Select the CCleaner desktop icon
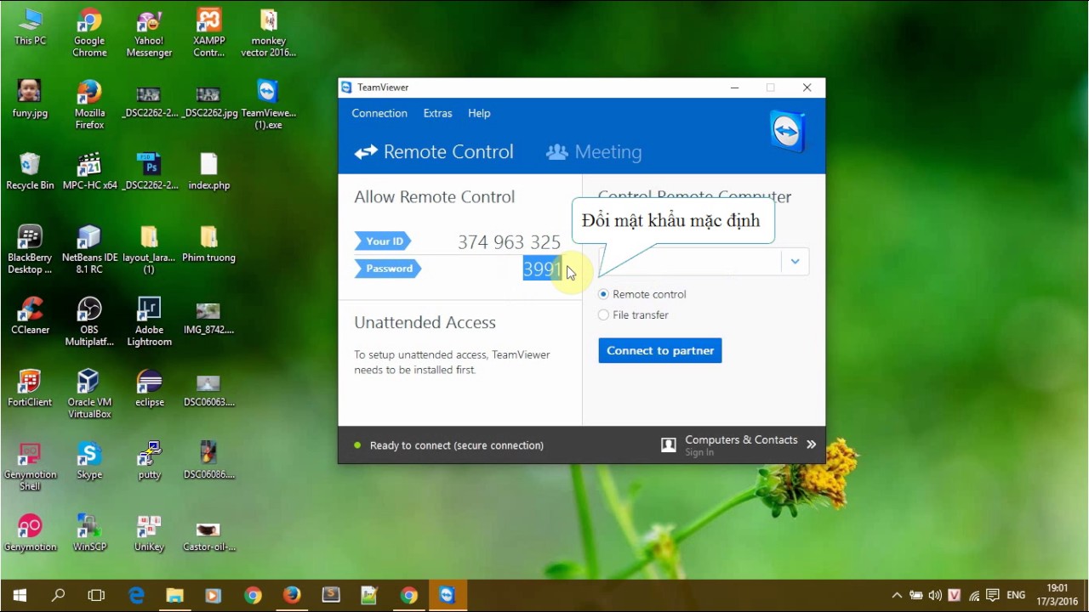Image resolution: width=1089 pixels, height=612 pixels. tap(30, 316)
